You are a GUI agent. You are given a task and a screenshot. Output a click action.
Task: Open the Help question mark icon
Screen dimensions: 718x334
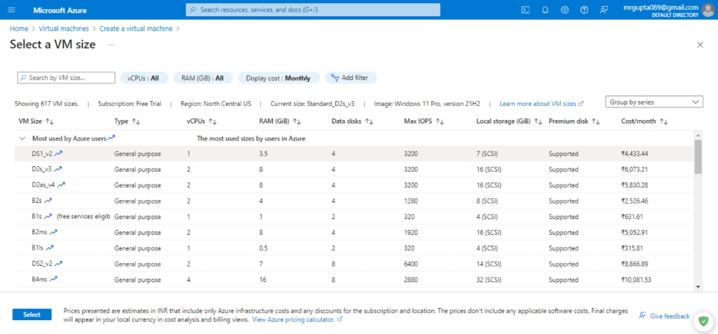(584, 10)
